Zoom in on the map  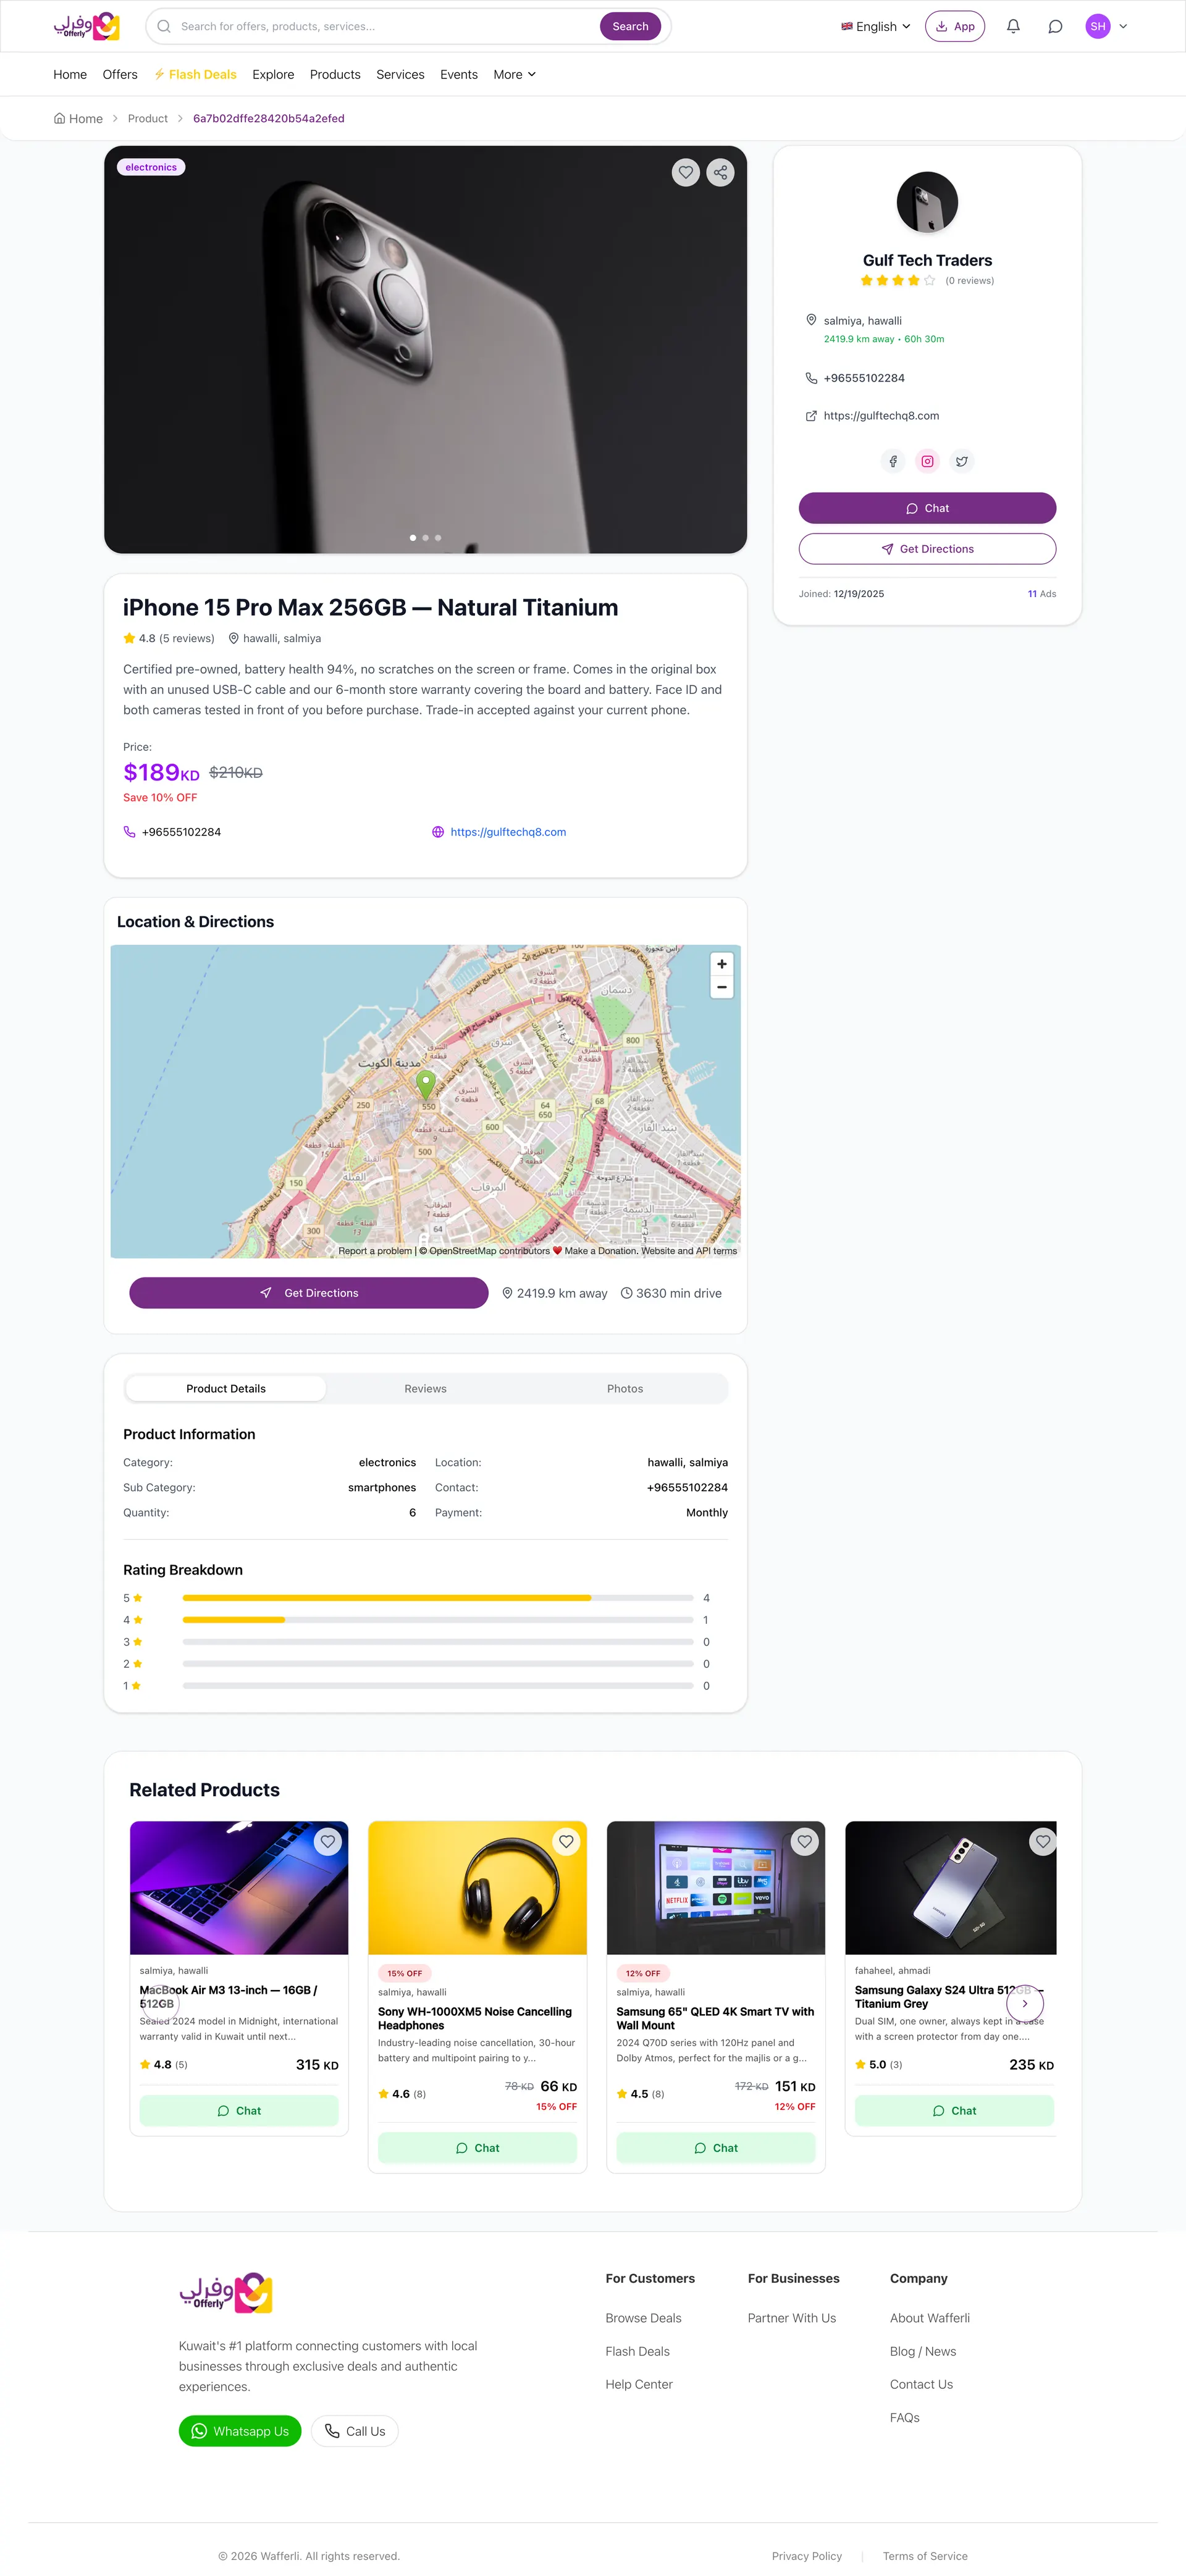point(722,964)
